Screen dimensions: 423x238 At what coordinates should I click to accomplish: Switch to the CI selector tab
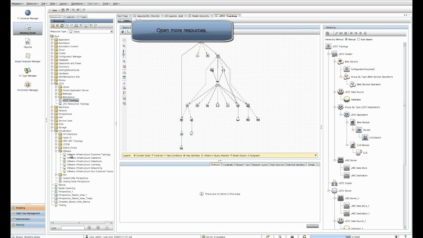click(69, 17)
